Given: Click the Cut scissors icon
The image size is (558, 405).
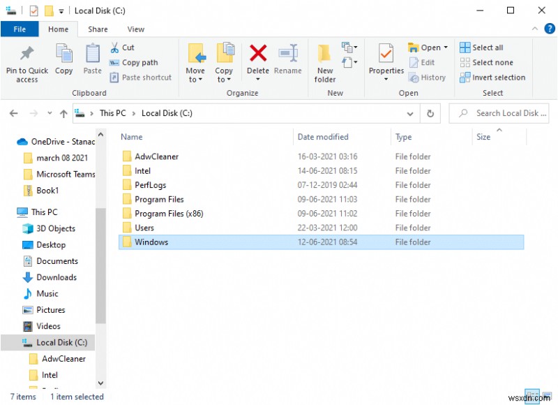Looking at the screenshot, I should [x=114, y=47].
